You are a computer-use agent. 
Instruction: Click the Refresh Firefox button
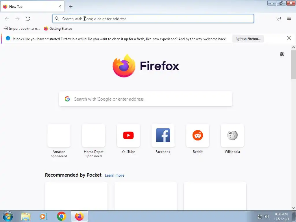click(248, 39)
